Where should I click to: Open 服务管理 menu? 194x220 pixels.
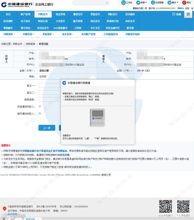pyautogui.click(x=78, y=21)
